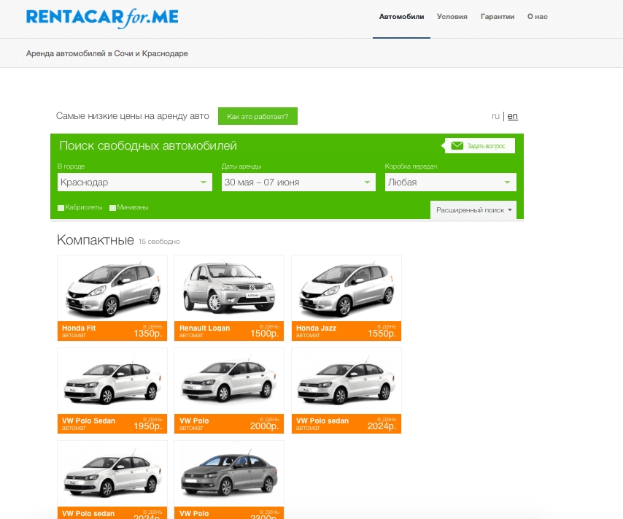
Task: Tick the Минивэны checkbox
Action: click(x=112, y=207)
